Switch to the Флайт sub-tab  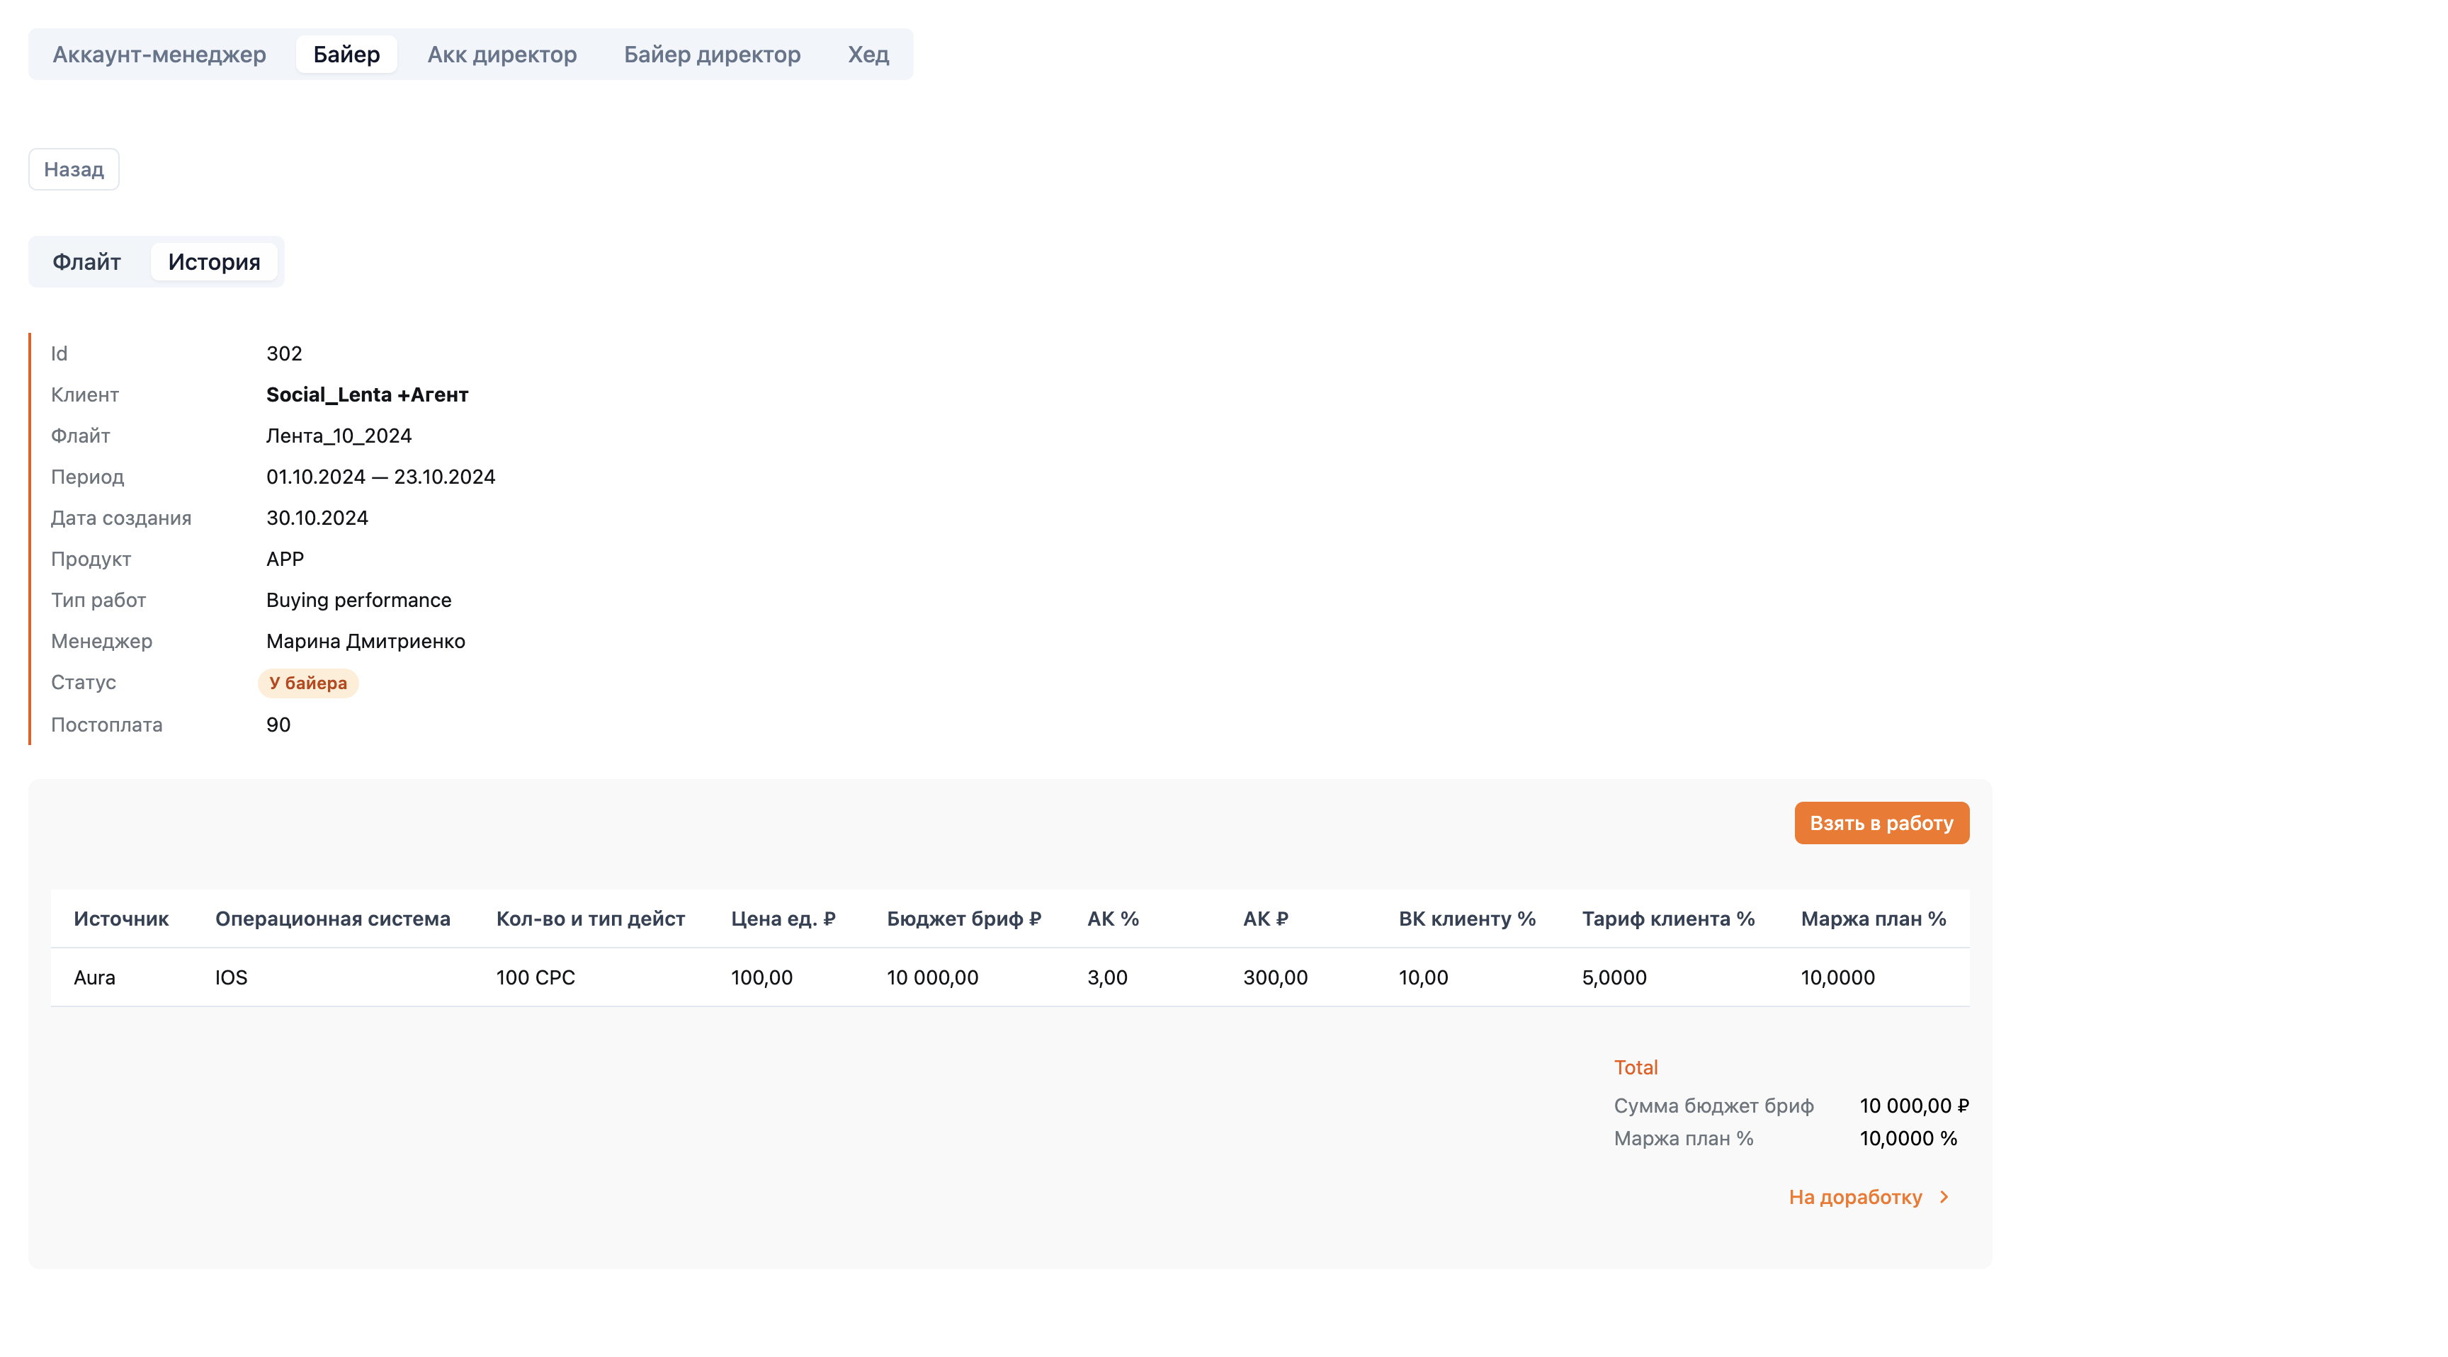[x=86, y=261]
